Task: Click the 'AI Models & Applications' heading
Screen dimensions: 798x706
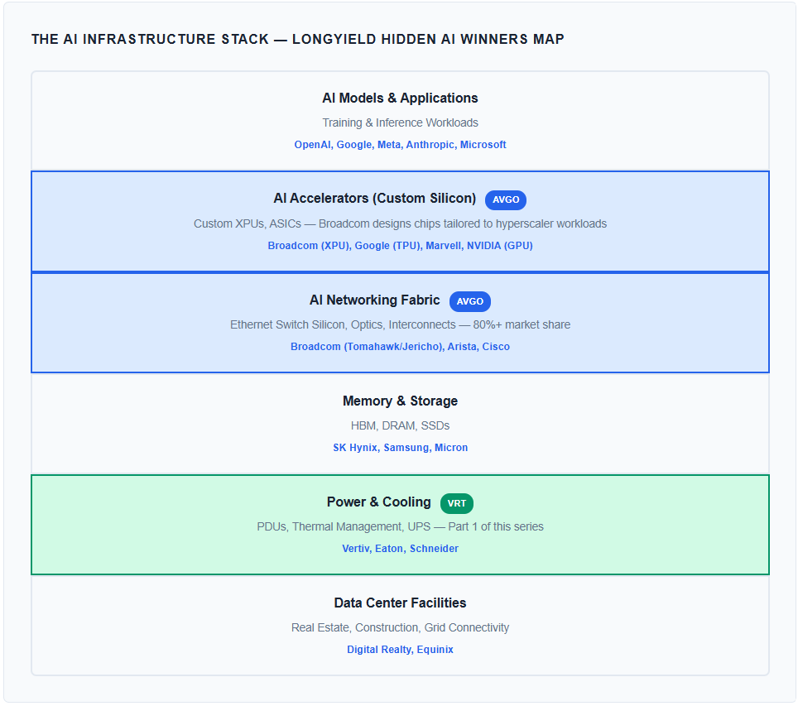Action: [x=400, y=98]
